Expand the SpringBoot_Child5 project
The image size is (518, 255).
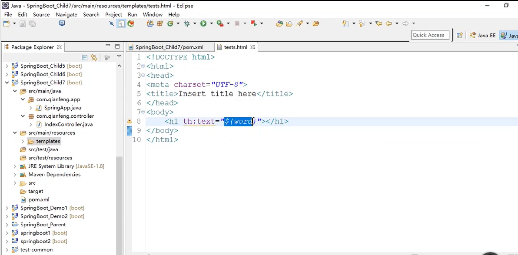pos(7,66)
